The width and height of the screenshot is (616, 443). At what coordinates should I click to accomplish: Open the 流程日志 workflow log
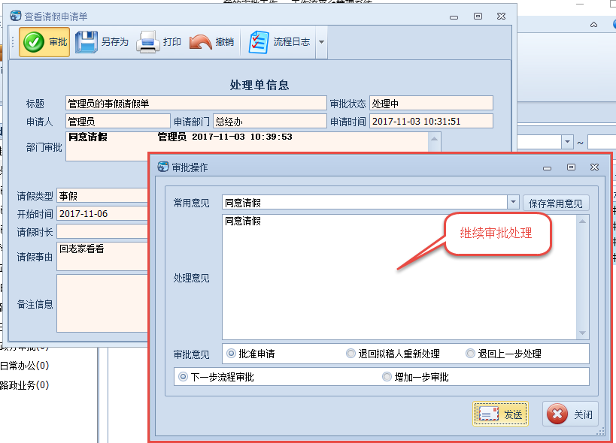coord(280,42)
